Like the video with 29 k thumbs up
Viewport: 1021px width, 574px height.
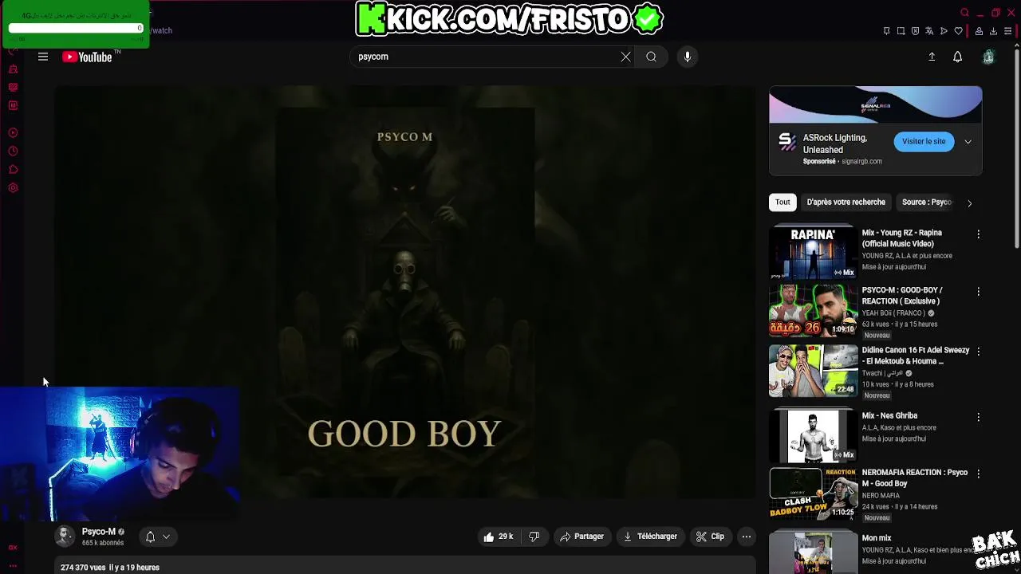click(x=498, y=537)
